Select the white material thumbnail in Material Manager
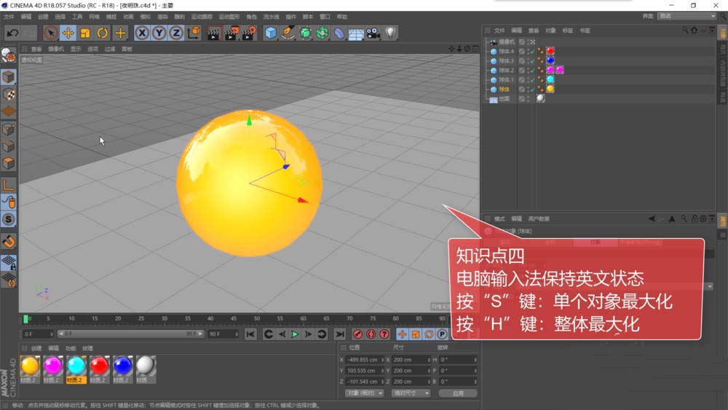 coord(146,366)
